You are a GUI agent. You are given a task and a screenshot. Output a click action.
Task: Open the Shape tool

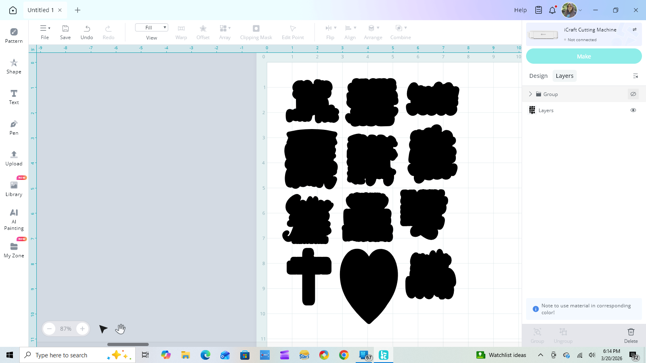point(14,66)
